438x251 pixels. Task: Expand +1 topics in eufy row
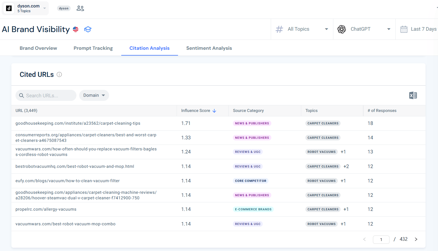[343, 181]
